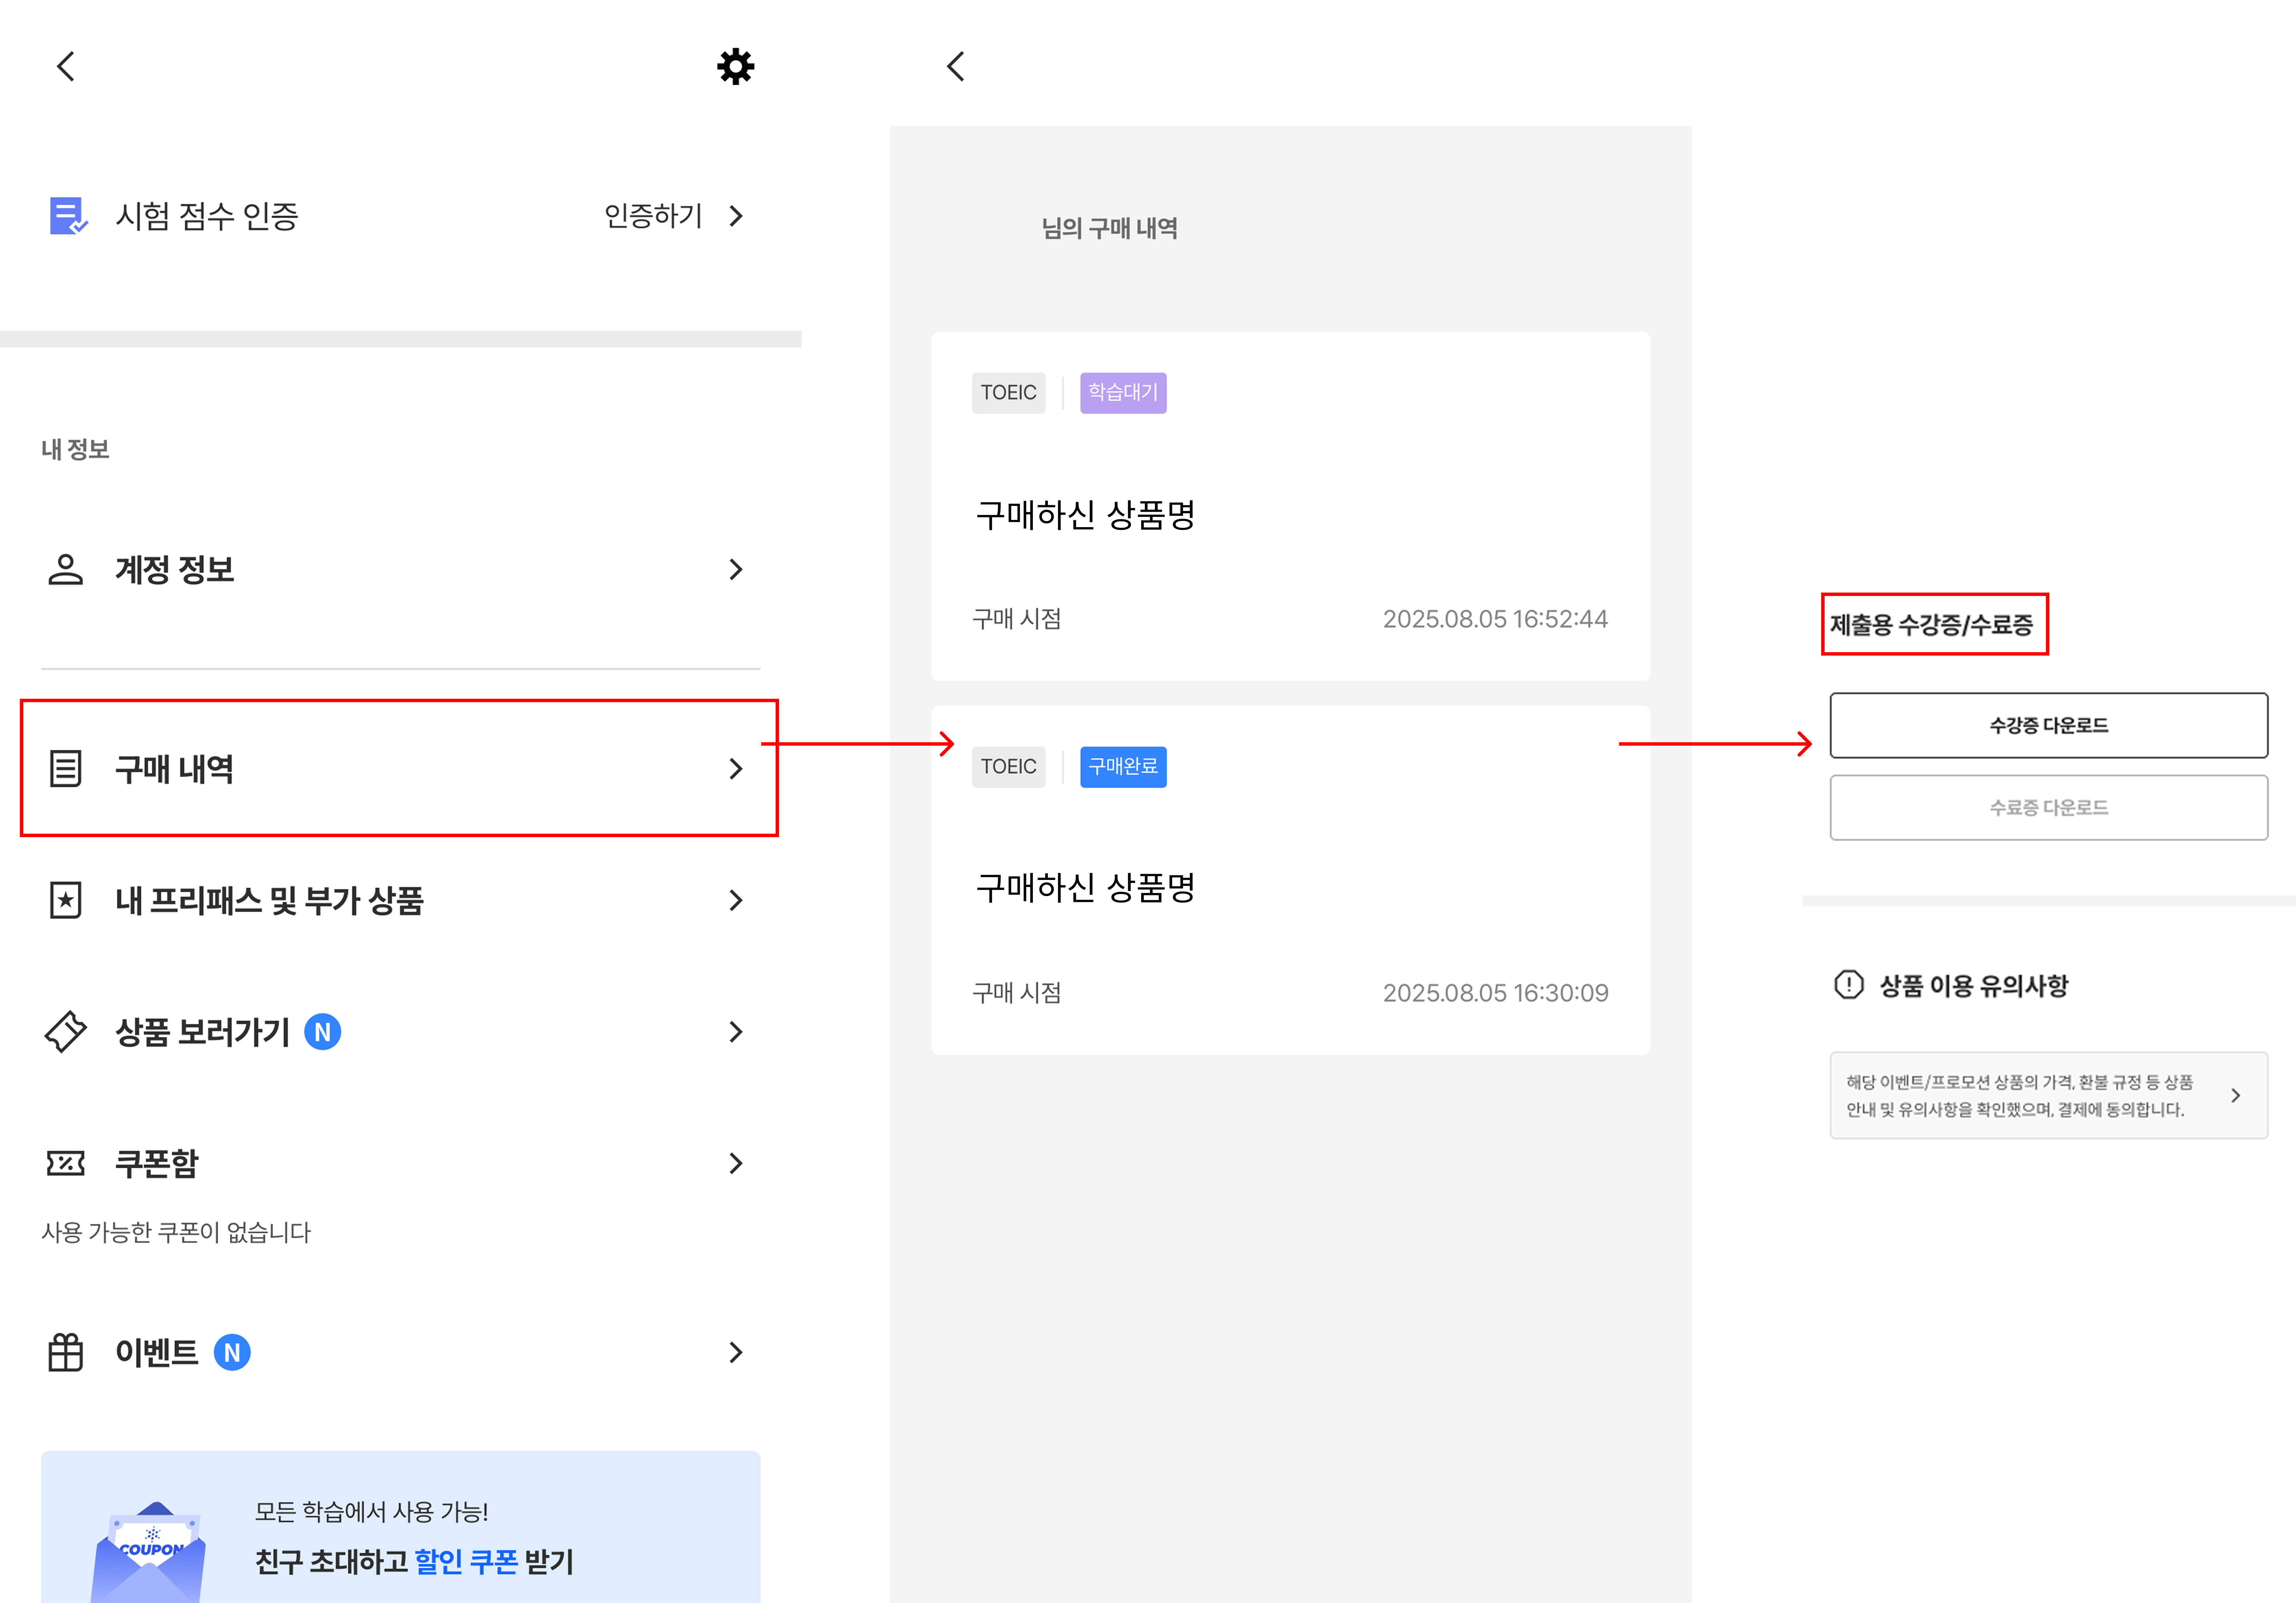Click the coupon icon for 쿠폰함
This screenshot has height=1603, width=2296.
(66, 1163)
